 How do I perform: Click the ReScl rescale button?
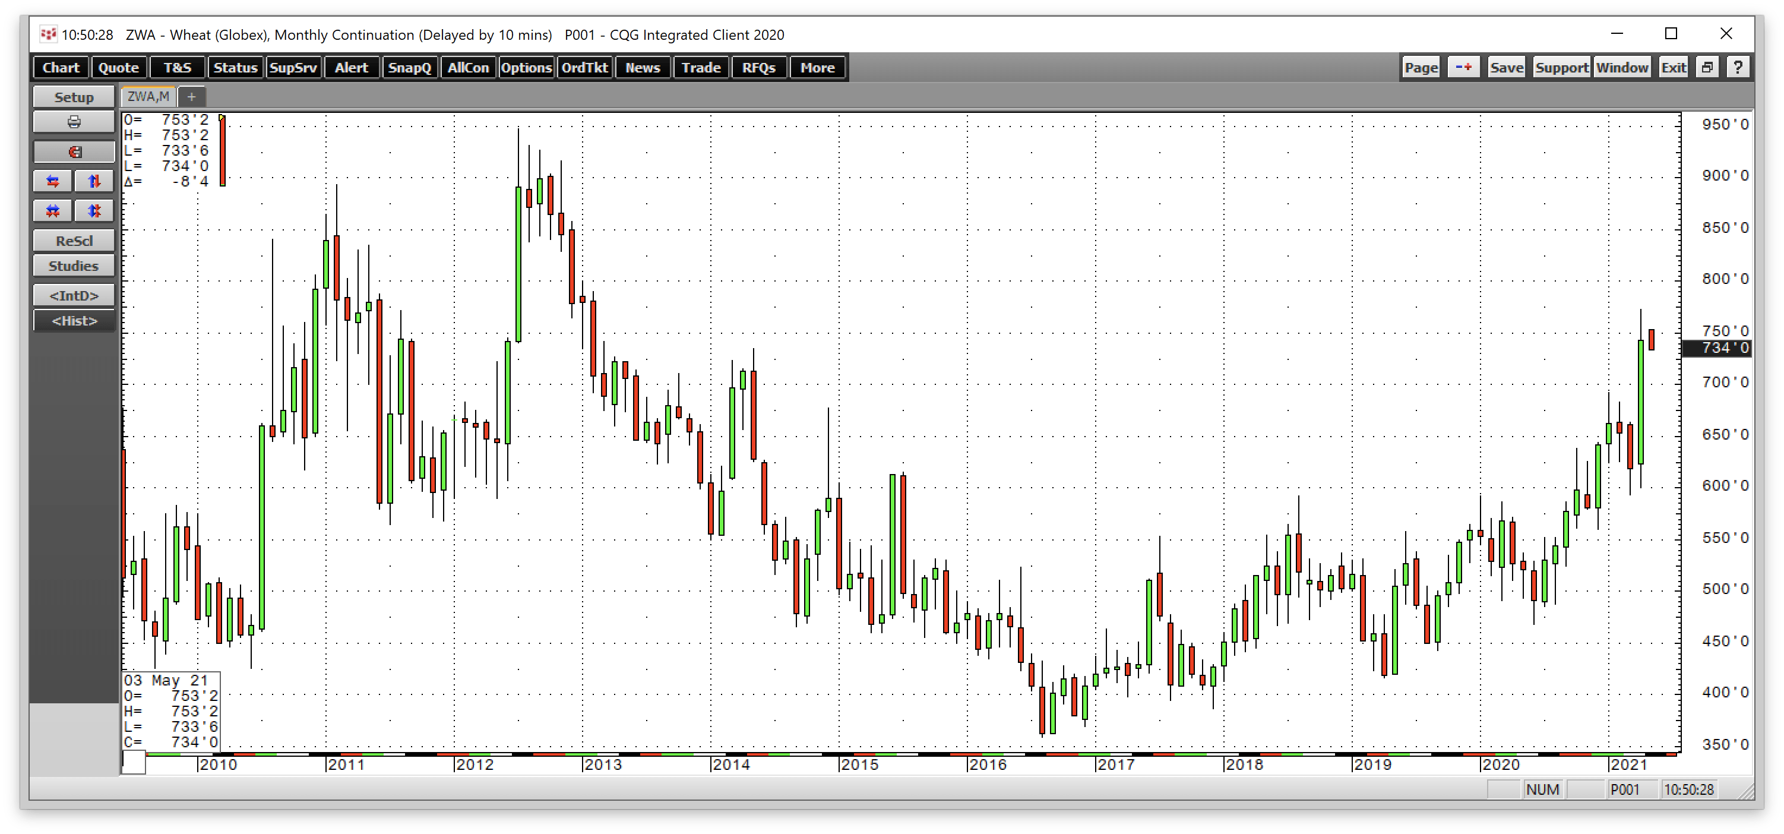click(74, 241)
